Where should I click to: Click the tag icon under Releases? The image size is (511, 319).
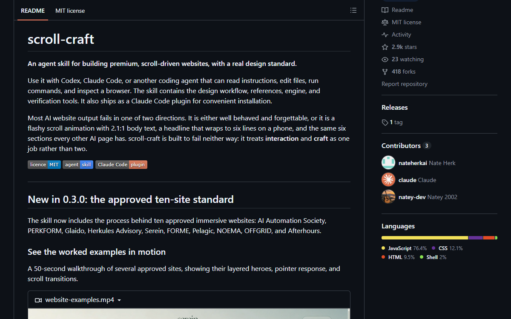(385, 122)
